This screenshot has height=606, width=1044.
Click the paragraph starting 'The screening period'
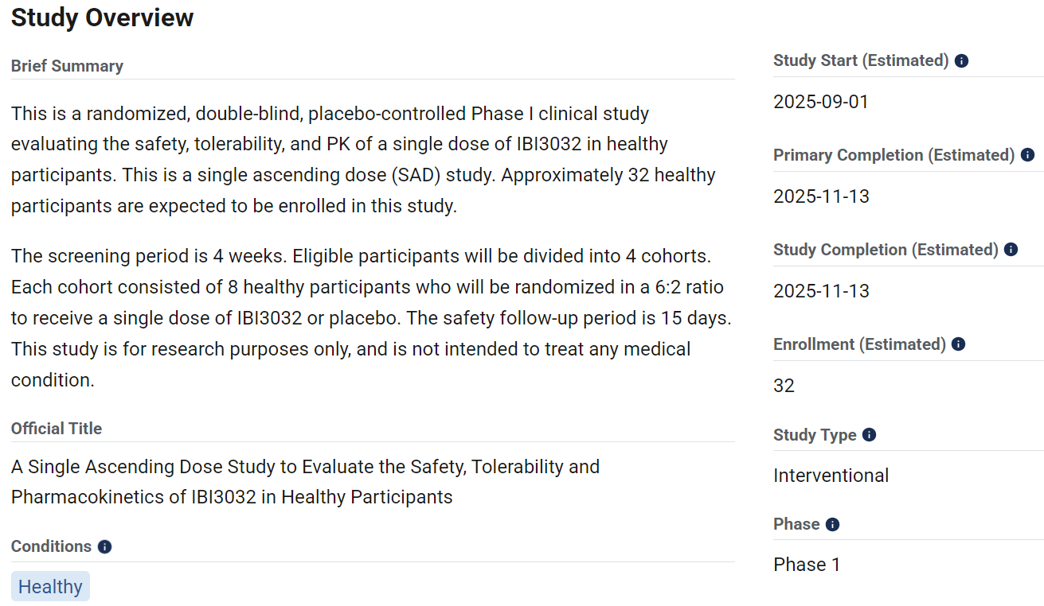(371, 318)
